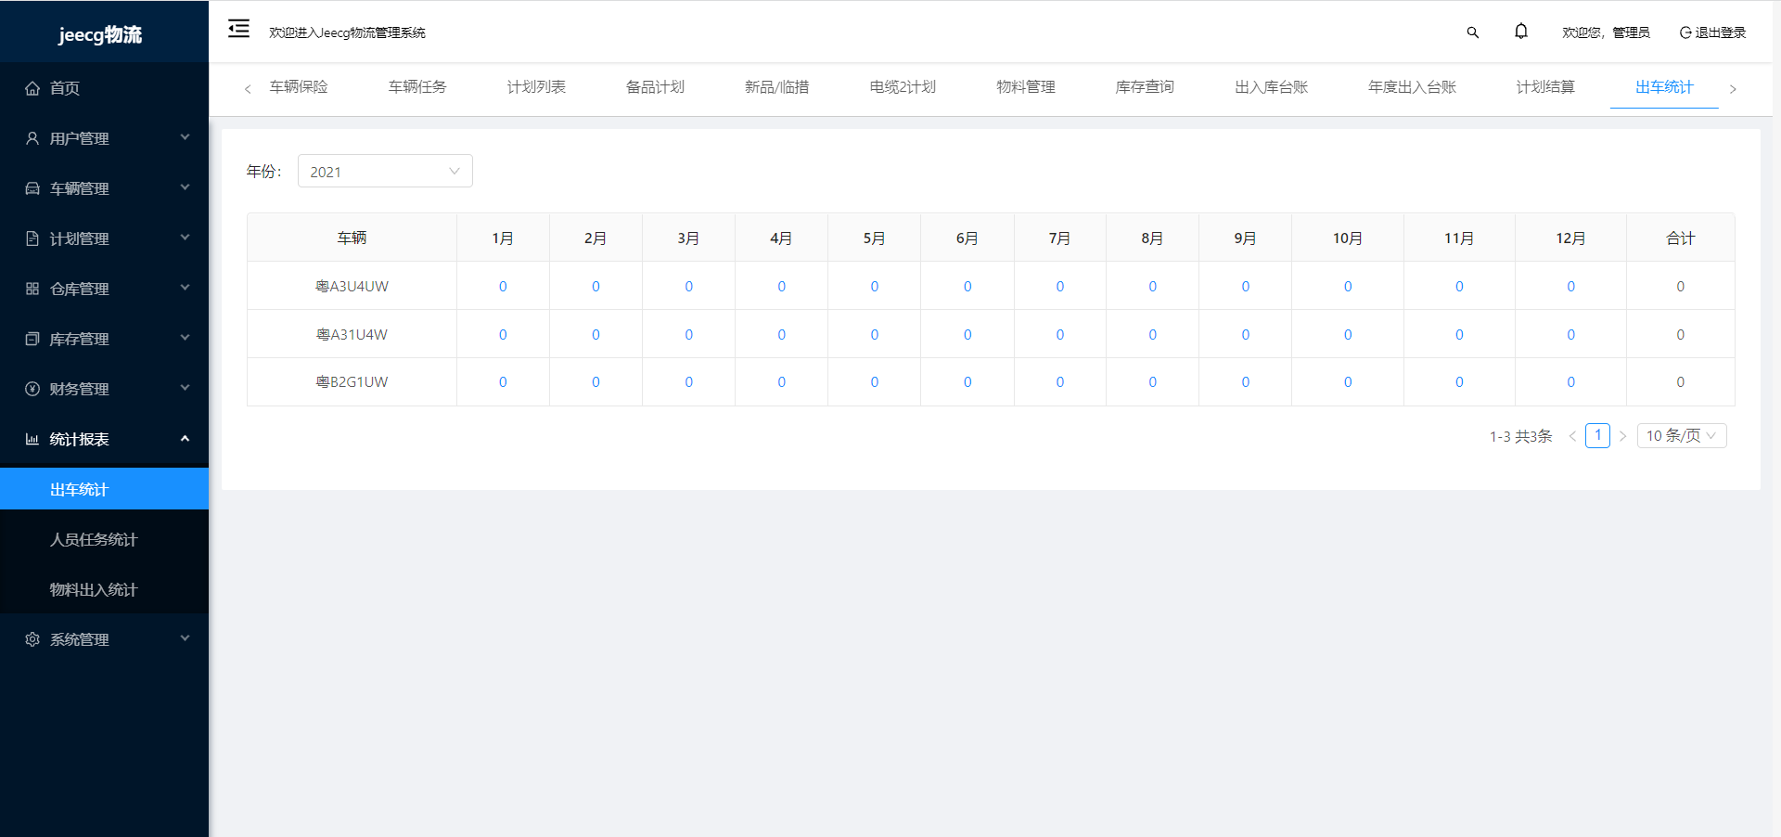
Task: Click the 车辆 column header
Action: (352, 238)
